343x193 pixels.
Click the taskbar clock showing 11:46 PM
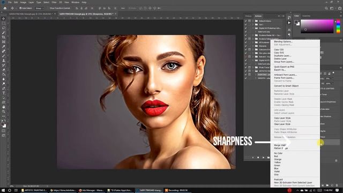pos(328,190)
